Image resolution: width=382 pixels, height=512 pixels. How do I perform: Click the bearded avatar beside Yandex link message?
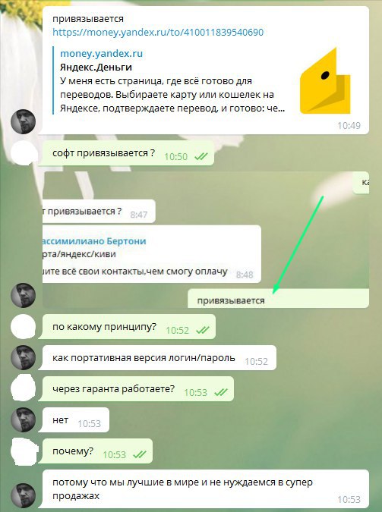pos(23,122)
